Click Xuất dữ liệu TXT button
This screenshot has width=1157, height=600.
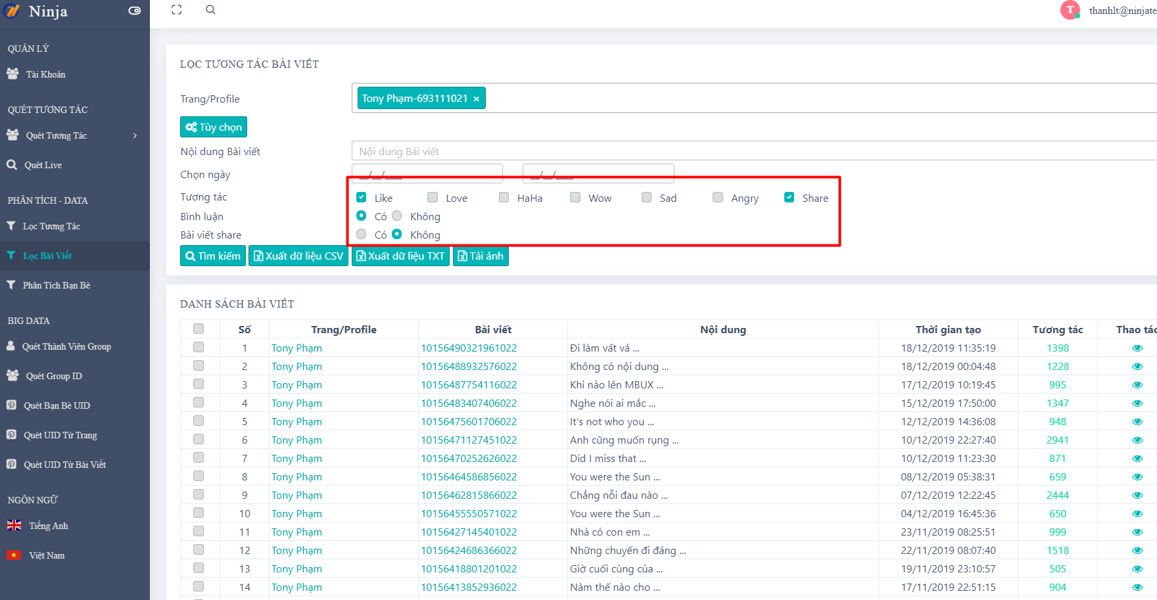tap(400, 256)
